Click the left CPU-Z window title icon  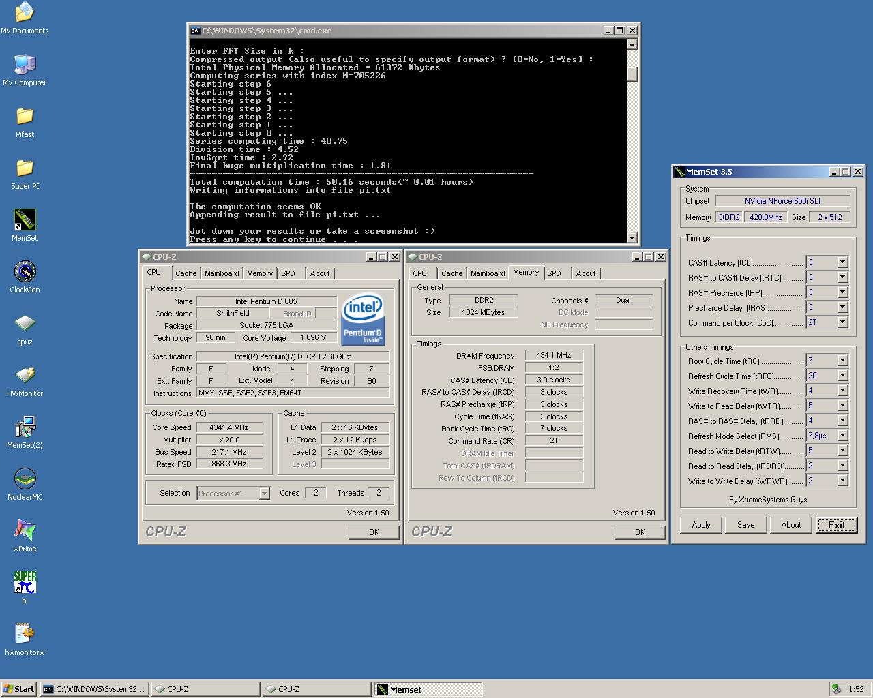click(x=146, y=257)
